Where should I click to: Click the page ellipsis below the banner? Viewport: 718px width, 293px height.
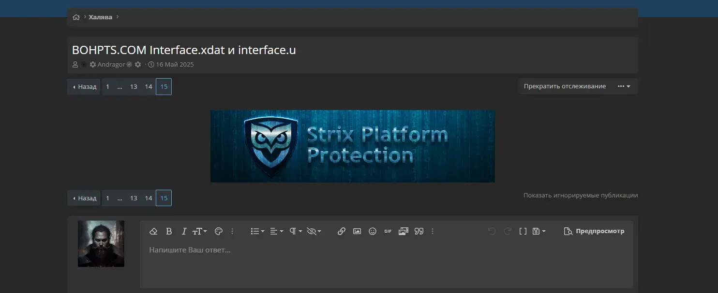(x=120, y=198)
